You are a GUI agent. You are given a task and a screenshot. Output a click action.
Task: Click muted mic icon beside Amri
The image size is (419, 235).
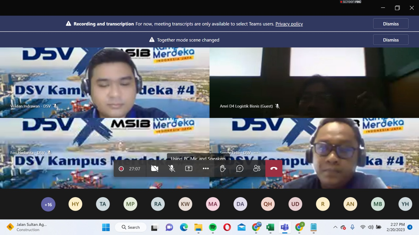click(278, 106)
